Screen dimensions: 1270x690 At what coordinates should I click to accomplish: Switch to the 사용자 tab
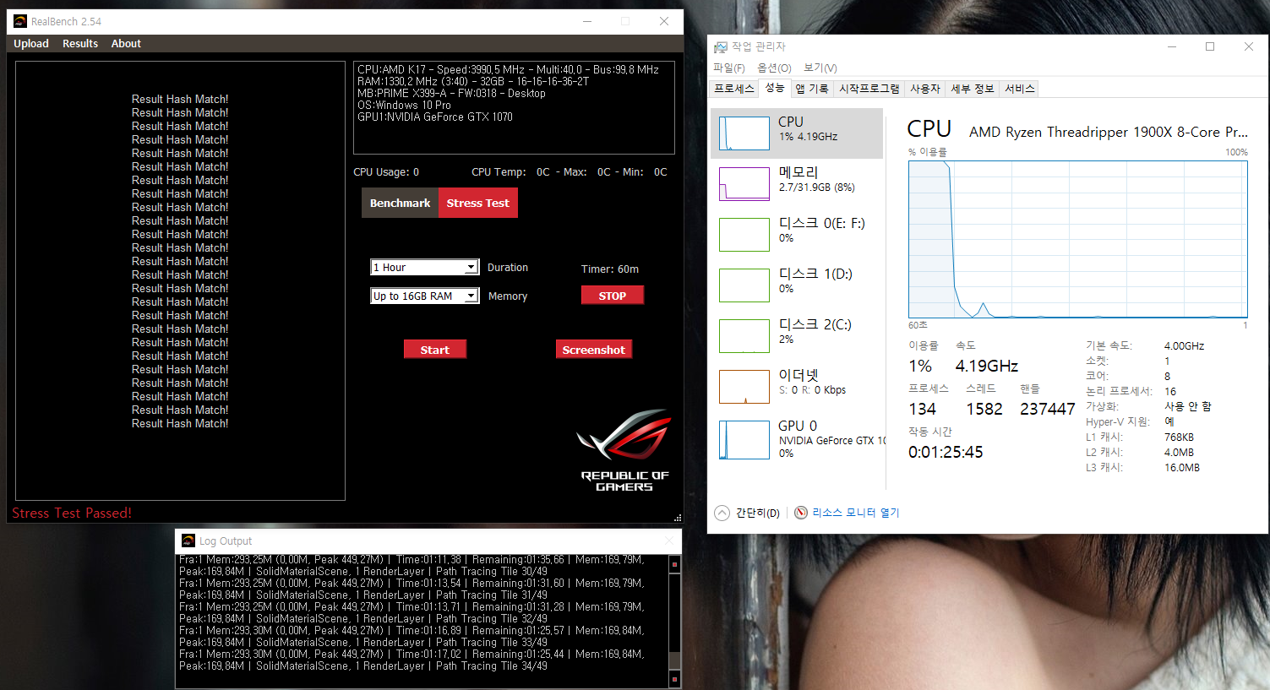tap(925, 89)
